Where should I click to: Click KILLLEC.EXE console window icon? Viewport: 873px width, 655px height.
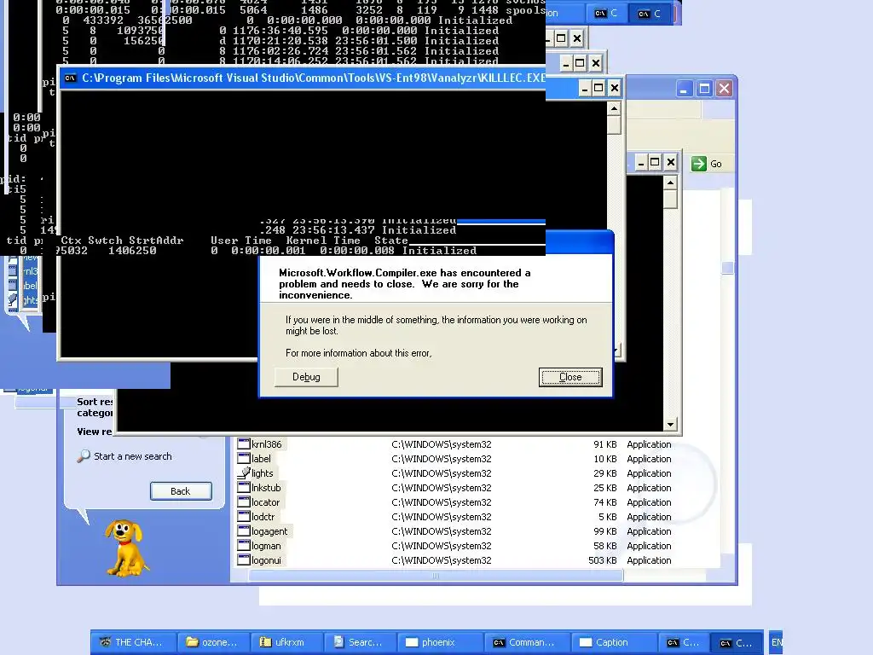(x=70, y=78)
